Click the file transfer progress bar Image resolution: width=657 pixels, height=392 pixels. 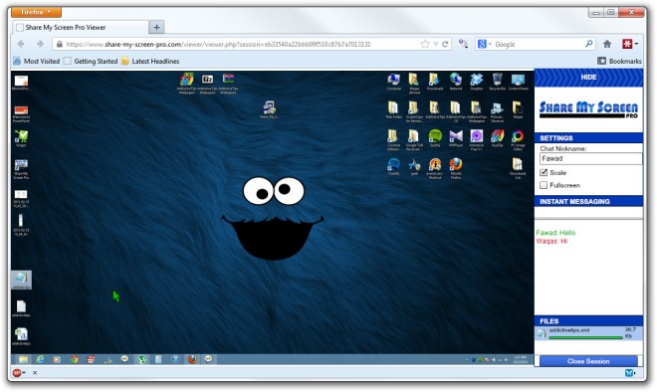pos(585,337)
